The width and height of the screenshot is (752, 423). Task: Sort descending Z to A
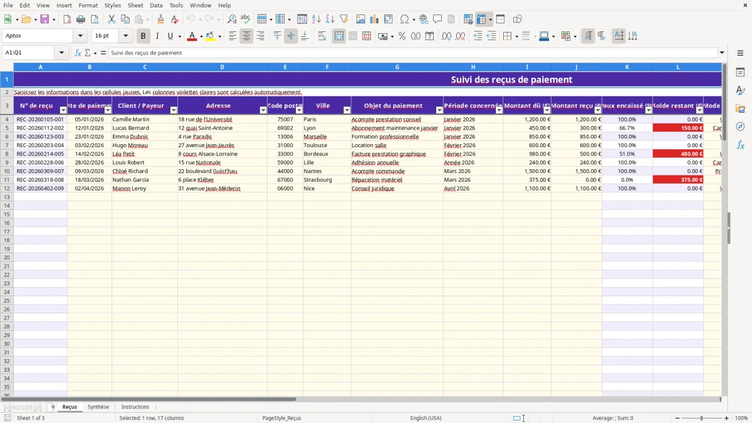coord(330,19)
